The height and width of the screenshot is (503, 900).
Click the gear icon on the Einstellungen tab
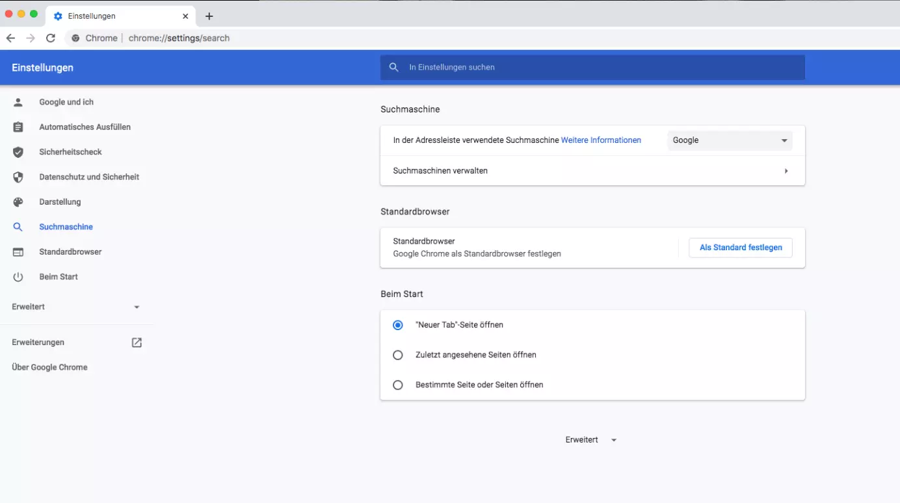tap(58, 16)
